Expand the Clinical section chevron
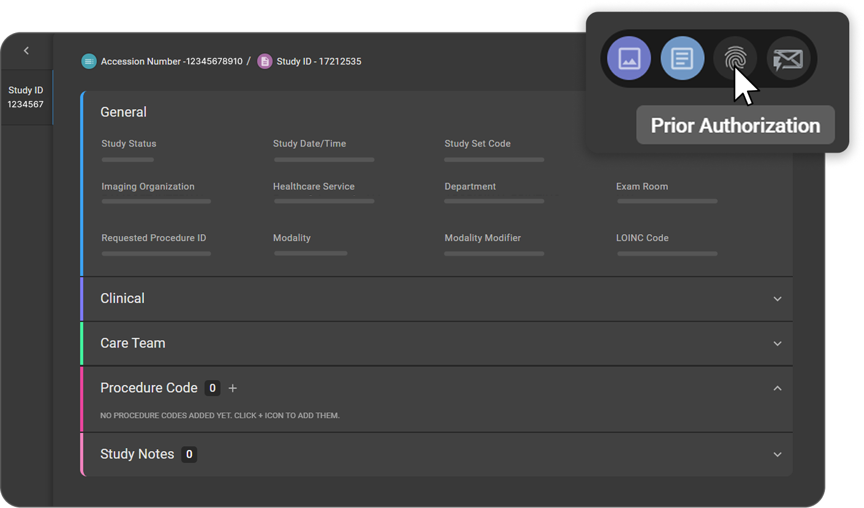The image size is (864, 508). pyautogui.click(x=777, y=299)
